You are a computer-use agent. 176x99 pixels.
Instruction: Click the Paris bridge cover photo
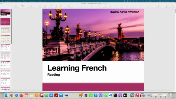(x=93, y=35)
